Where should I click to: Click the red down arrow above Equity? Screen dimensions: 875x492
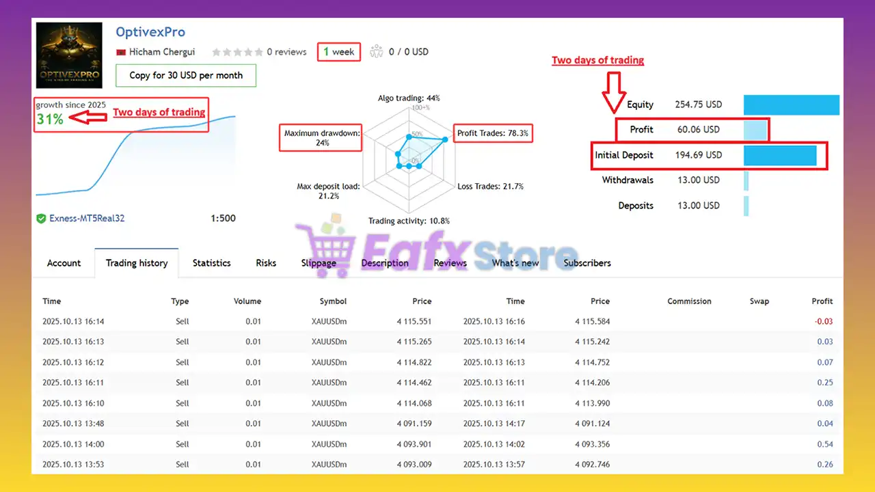pos(613,84)
